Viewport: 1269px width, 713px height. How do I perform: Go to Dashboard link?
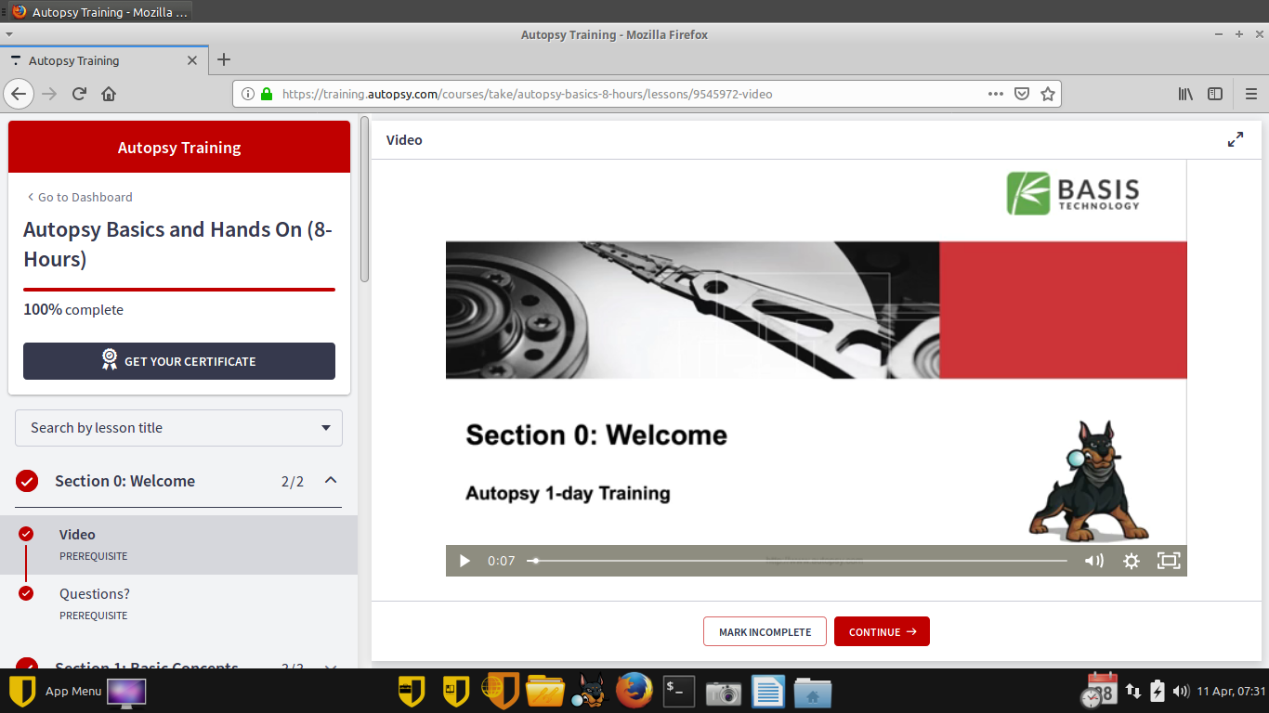pyautogui.click(x=80, y=197)
